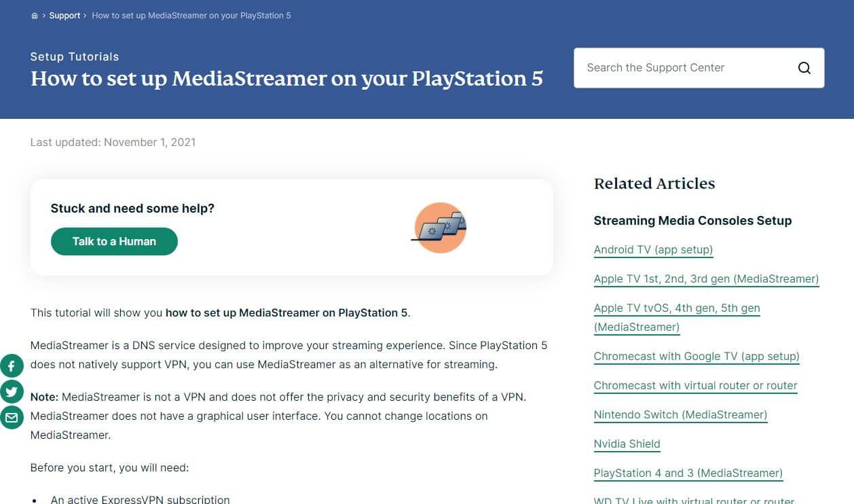Viewport: 854px width, 504px height.
Task: Open PlayStation 4 and 3 (MediaStreamer) article
Action: coord(688,473)
